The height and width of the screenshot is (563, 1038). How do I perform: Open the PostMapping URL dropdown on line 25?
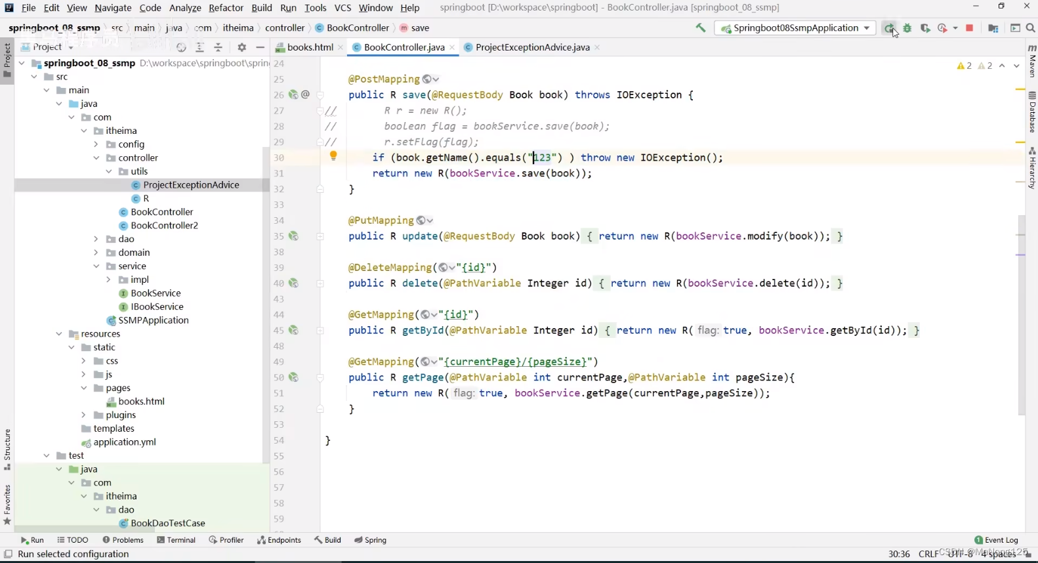click(x=431, y=79)
